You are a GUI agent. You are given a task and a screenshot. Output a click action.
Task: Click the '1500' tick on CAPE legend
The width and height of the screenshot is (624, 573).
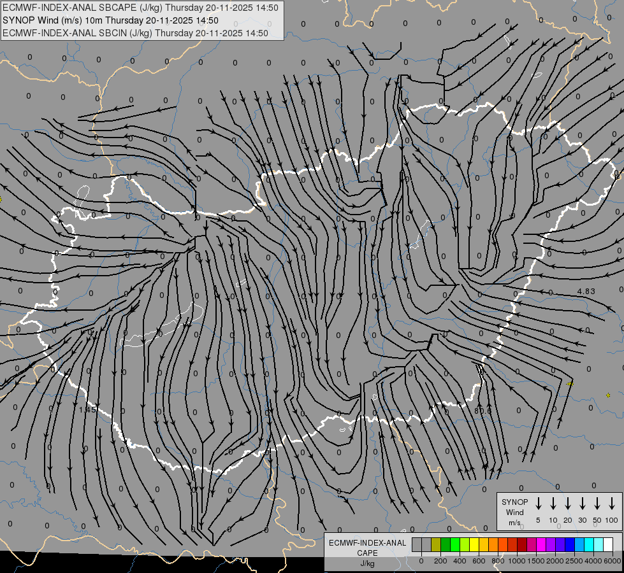coord(535,561)
